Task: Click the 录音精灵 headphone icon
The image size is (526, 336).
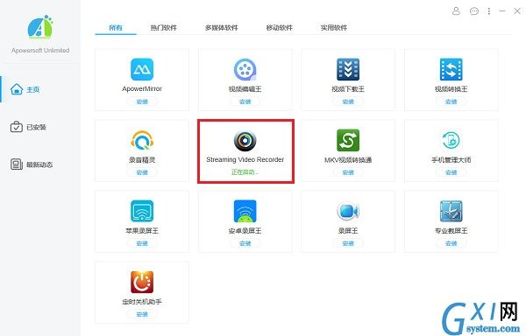Action: coord(142,140)
